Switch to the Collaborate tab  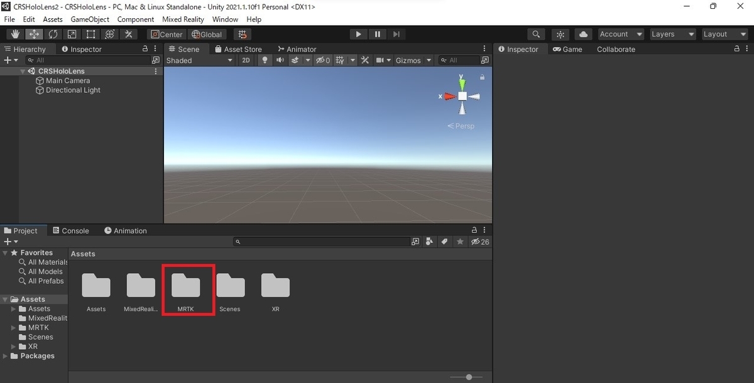(x=616, y=49)
